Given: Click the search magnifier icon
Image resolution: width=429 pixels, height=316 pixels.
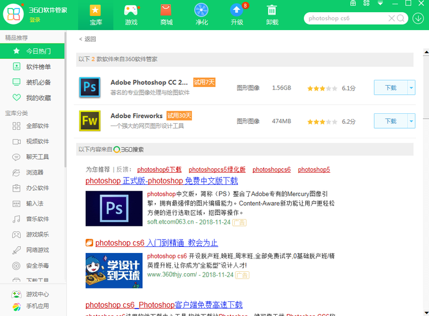Looking at the screenshot, I should pos(401,18).
